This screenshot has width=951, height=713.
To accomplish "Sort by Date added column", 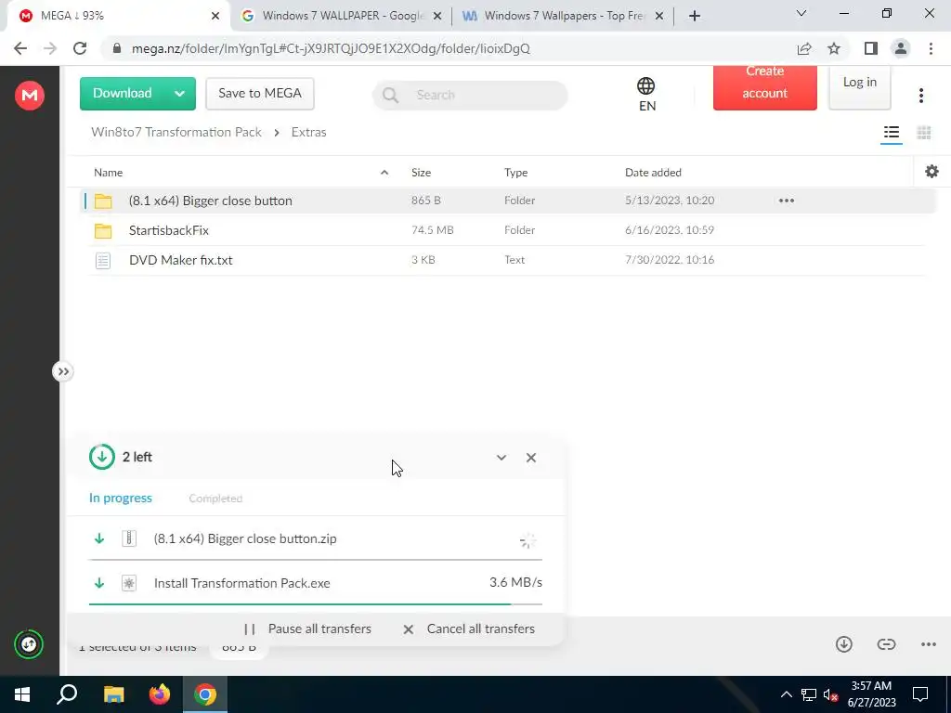I will [x=653, y=173].
